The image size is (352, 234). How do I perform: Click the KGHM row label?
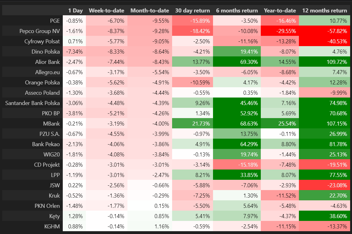(x=52, y=226)
